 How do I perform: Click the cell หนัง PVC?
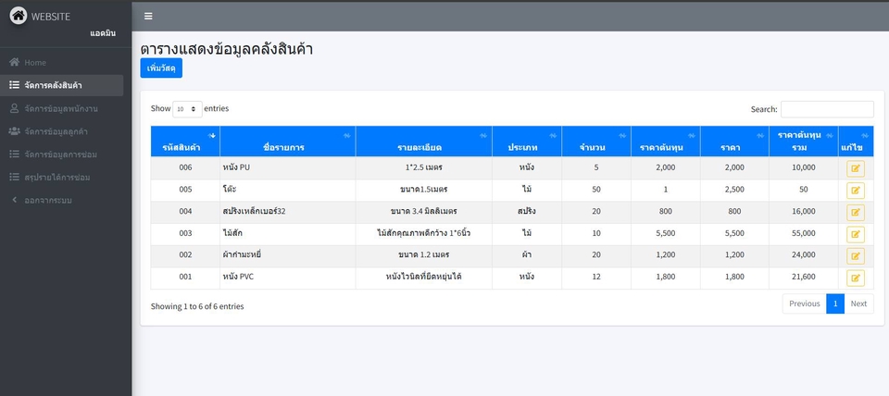pyautogui.click(x=288, y=277)
